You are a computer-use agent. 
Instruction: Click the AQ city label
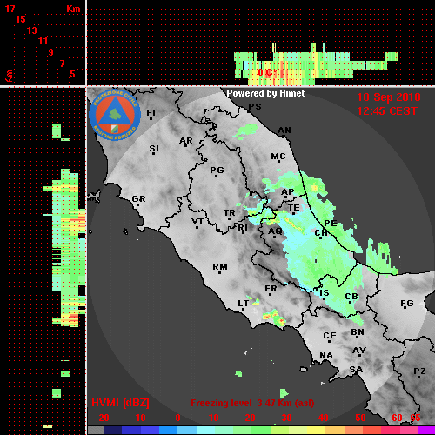point(275,231)
